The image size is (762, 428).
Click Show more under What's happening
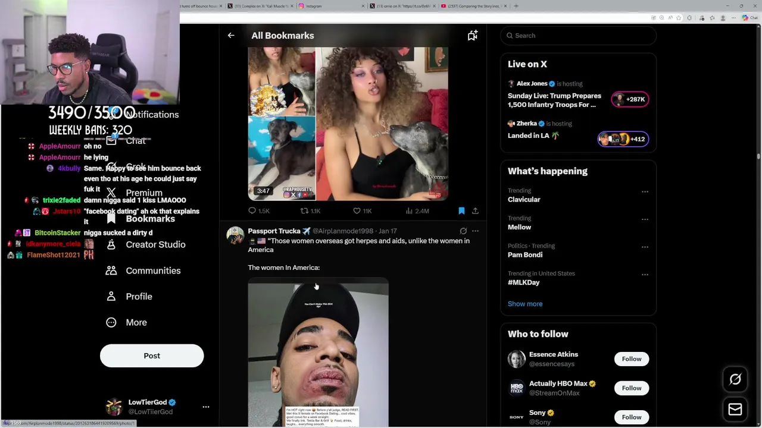coord(525,304)
